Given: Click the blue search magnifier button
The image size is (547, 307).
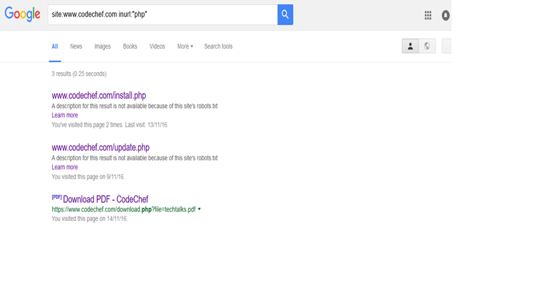Looking at the screenshot, I should point(285,15).
